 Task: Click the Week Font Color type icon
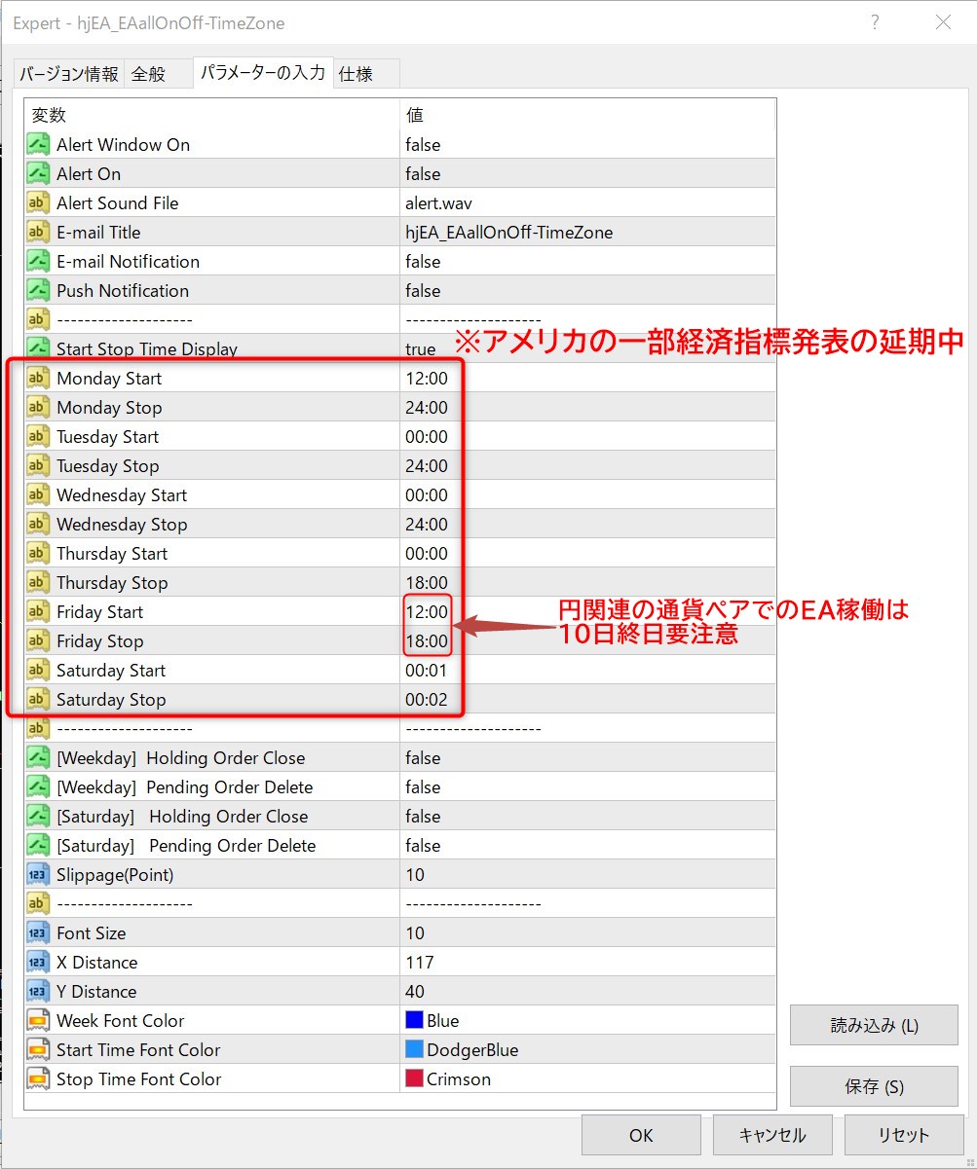[x=38, y=1021]
